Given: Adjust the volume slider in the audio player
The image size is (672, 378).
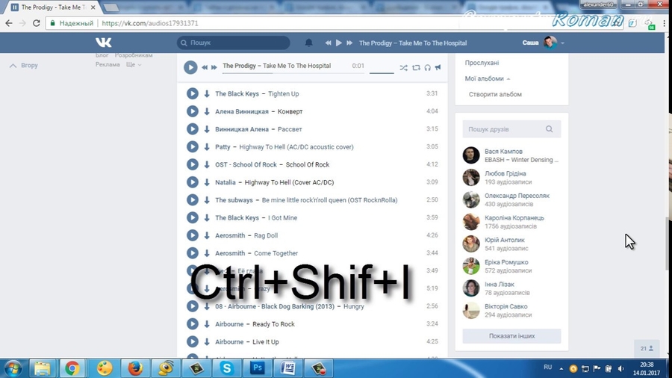Looking at the screenshot, I should tap(382, 72).
